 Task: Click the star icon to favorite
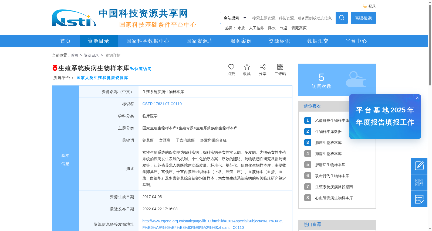pyautogui.click(x=247, y=67)
